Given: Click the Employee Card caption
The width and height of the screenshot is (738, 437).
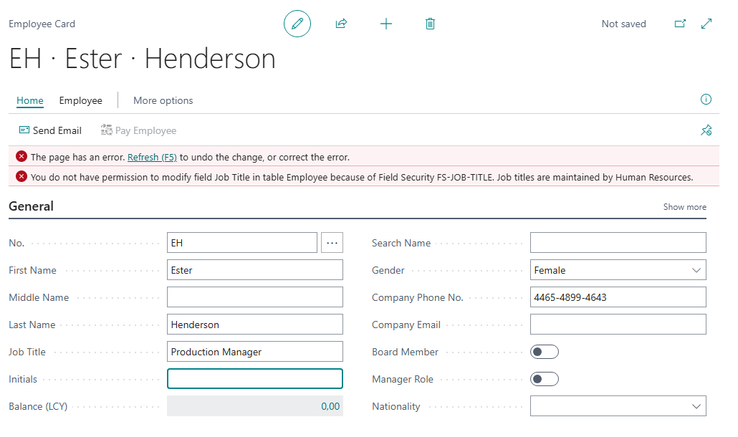Looking at the screenshot, I should point(42,24).
